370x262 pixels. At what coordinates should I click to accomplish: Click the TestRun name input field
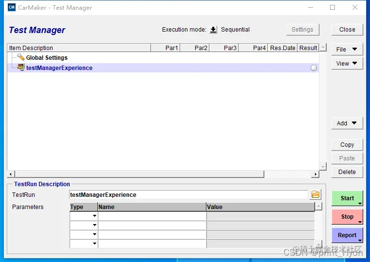point(189,194)
